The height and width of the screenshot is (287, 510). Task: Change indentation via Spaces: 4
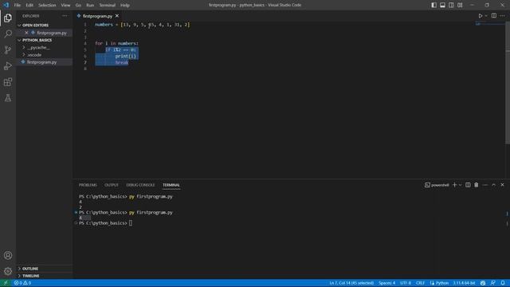click(x=386, y=283)
